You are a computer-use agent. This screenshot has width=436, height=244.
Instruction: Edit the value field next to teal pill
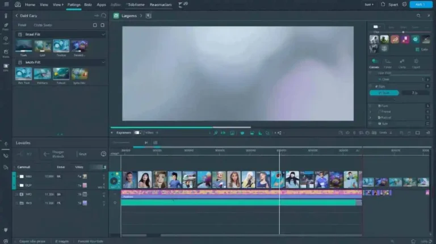click(415, 93)
